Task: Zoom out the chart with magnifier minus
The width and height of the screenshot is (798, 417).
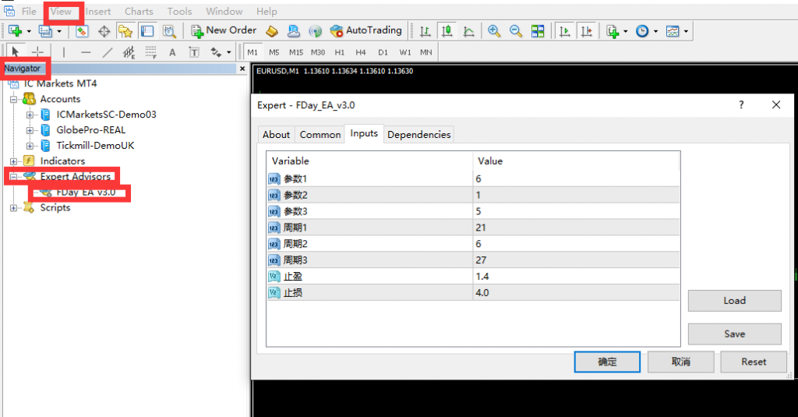Action: click(x=516, y=31)
